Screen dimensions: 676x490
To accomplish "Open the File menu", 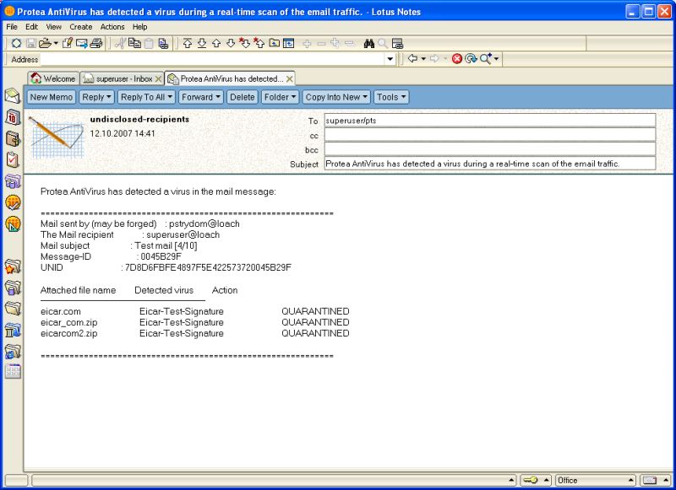I will pyautogui.click(x=12, y=27).
